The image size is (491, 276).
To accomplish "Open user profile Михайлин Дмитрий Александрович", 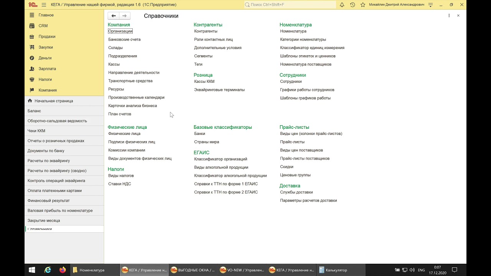I will coord(397,5).
